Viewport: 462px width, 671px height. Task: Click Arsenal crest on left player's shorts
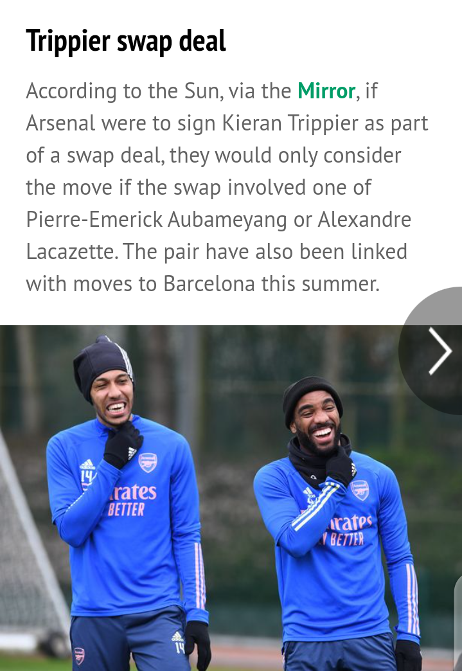(x=79, y=656)
